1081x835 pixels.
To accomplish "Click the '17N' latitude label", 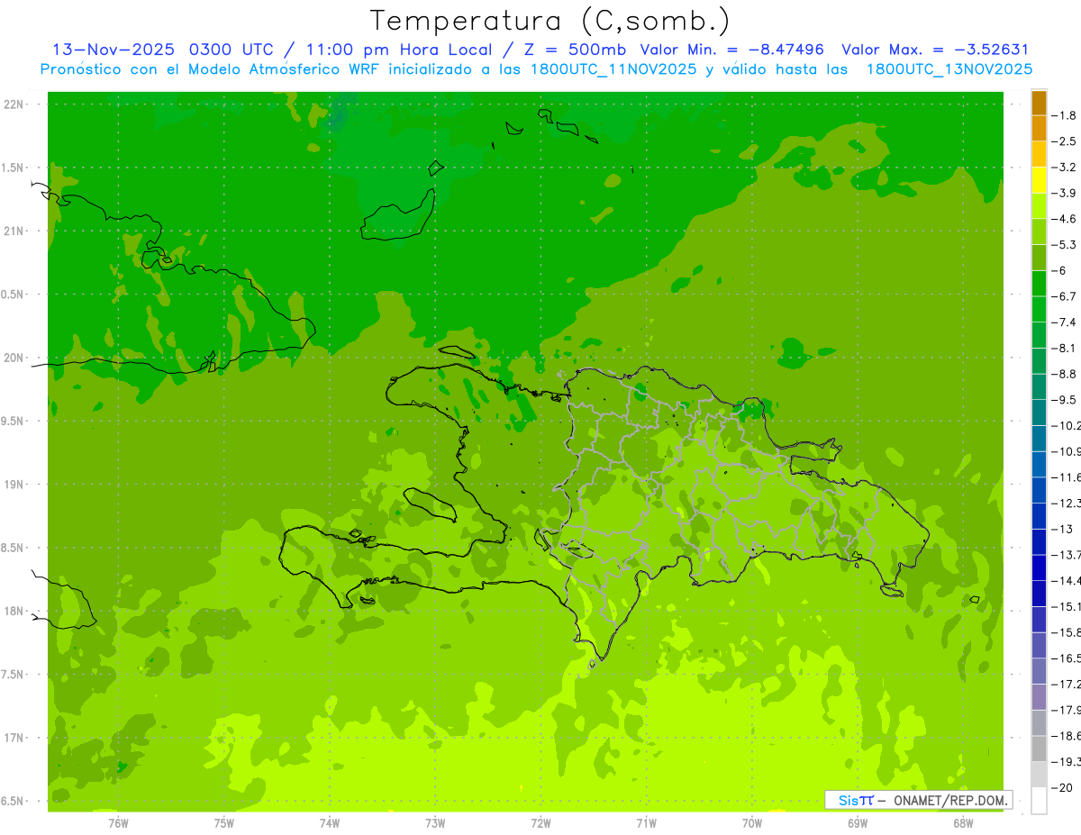I will pyautogui.click(x=13, y=738).
